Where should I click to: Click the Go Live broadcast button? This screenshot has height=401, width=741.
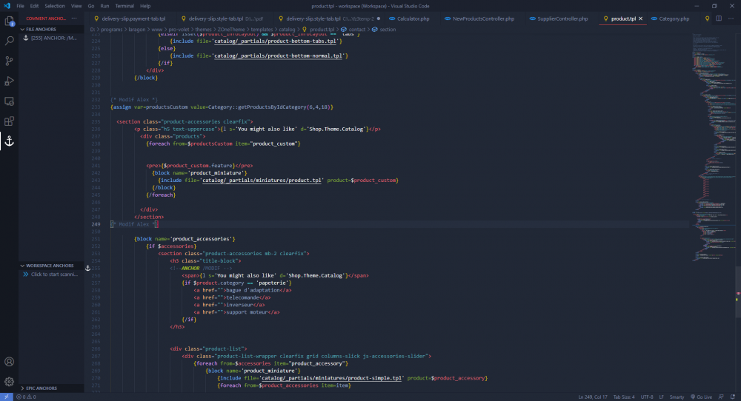coord(701,397)
